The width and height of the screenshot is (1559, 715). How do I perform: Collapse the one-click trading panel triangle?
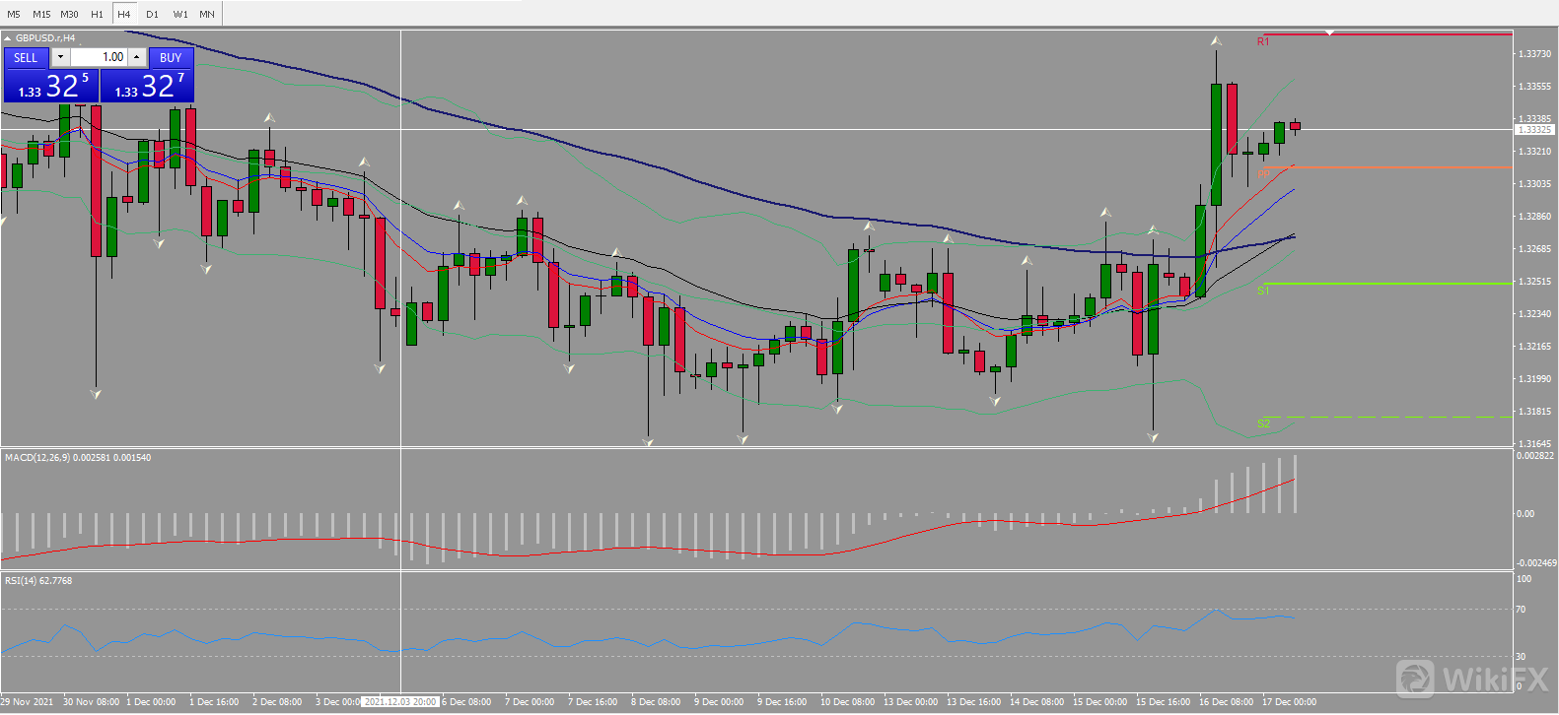[8, 38]
